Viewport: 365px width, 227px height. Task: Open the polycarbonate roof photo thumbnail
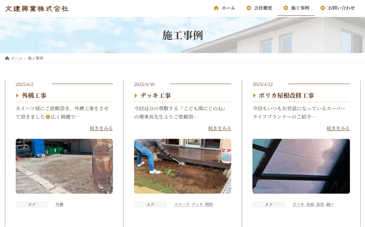301,166
